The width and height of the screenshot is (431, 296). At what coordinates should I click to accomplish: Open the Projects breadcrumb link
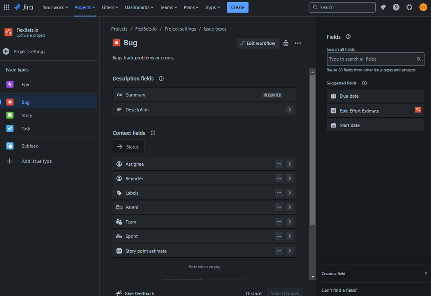click(120, 29)
